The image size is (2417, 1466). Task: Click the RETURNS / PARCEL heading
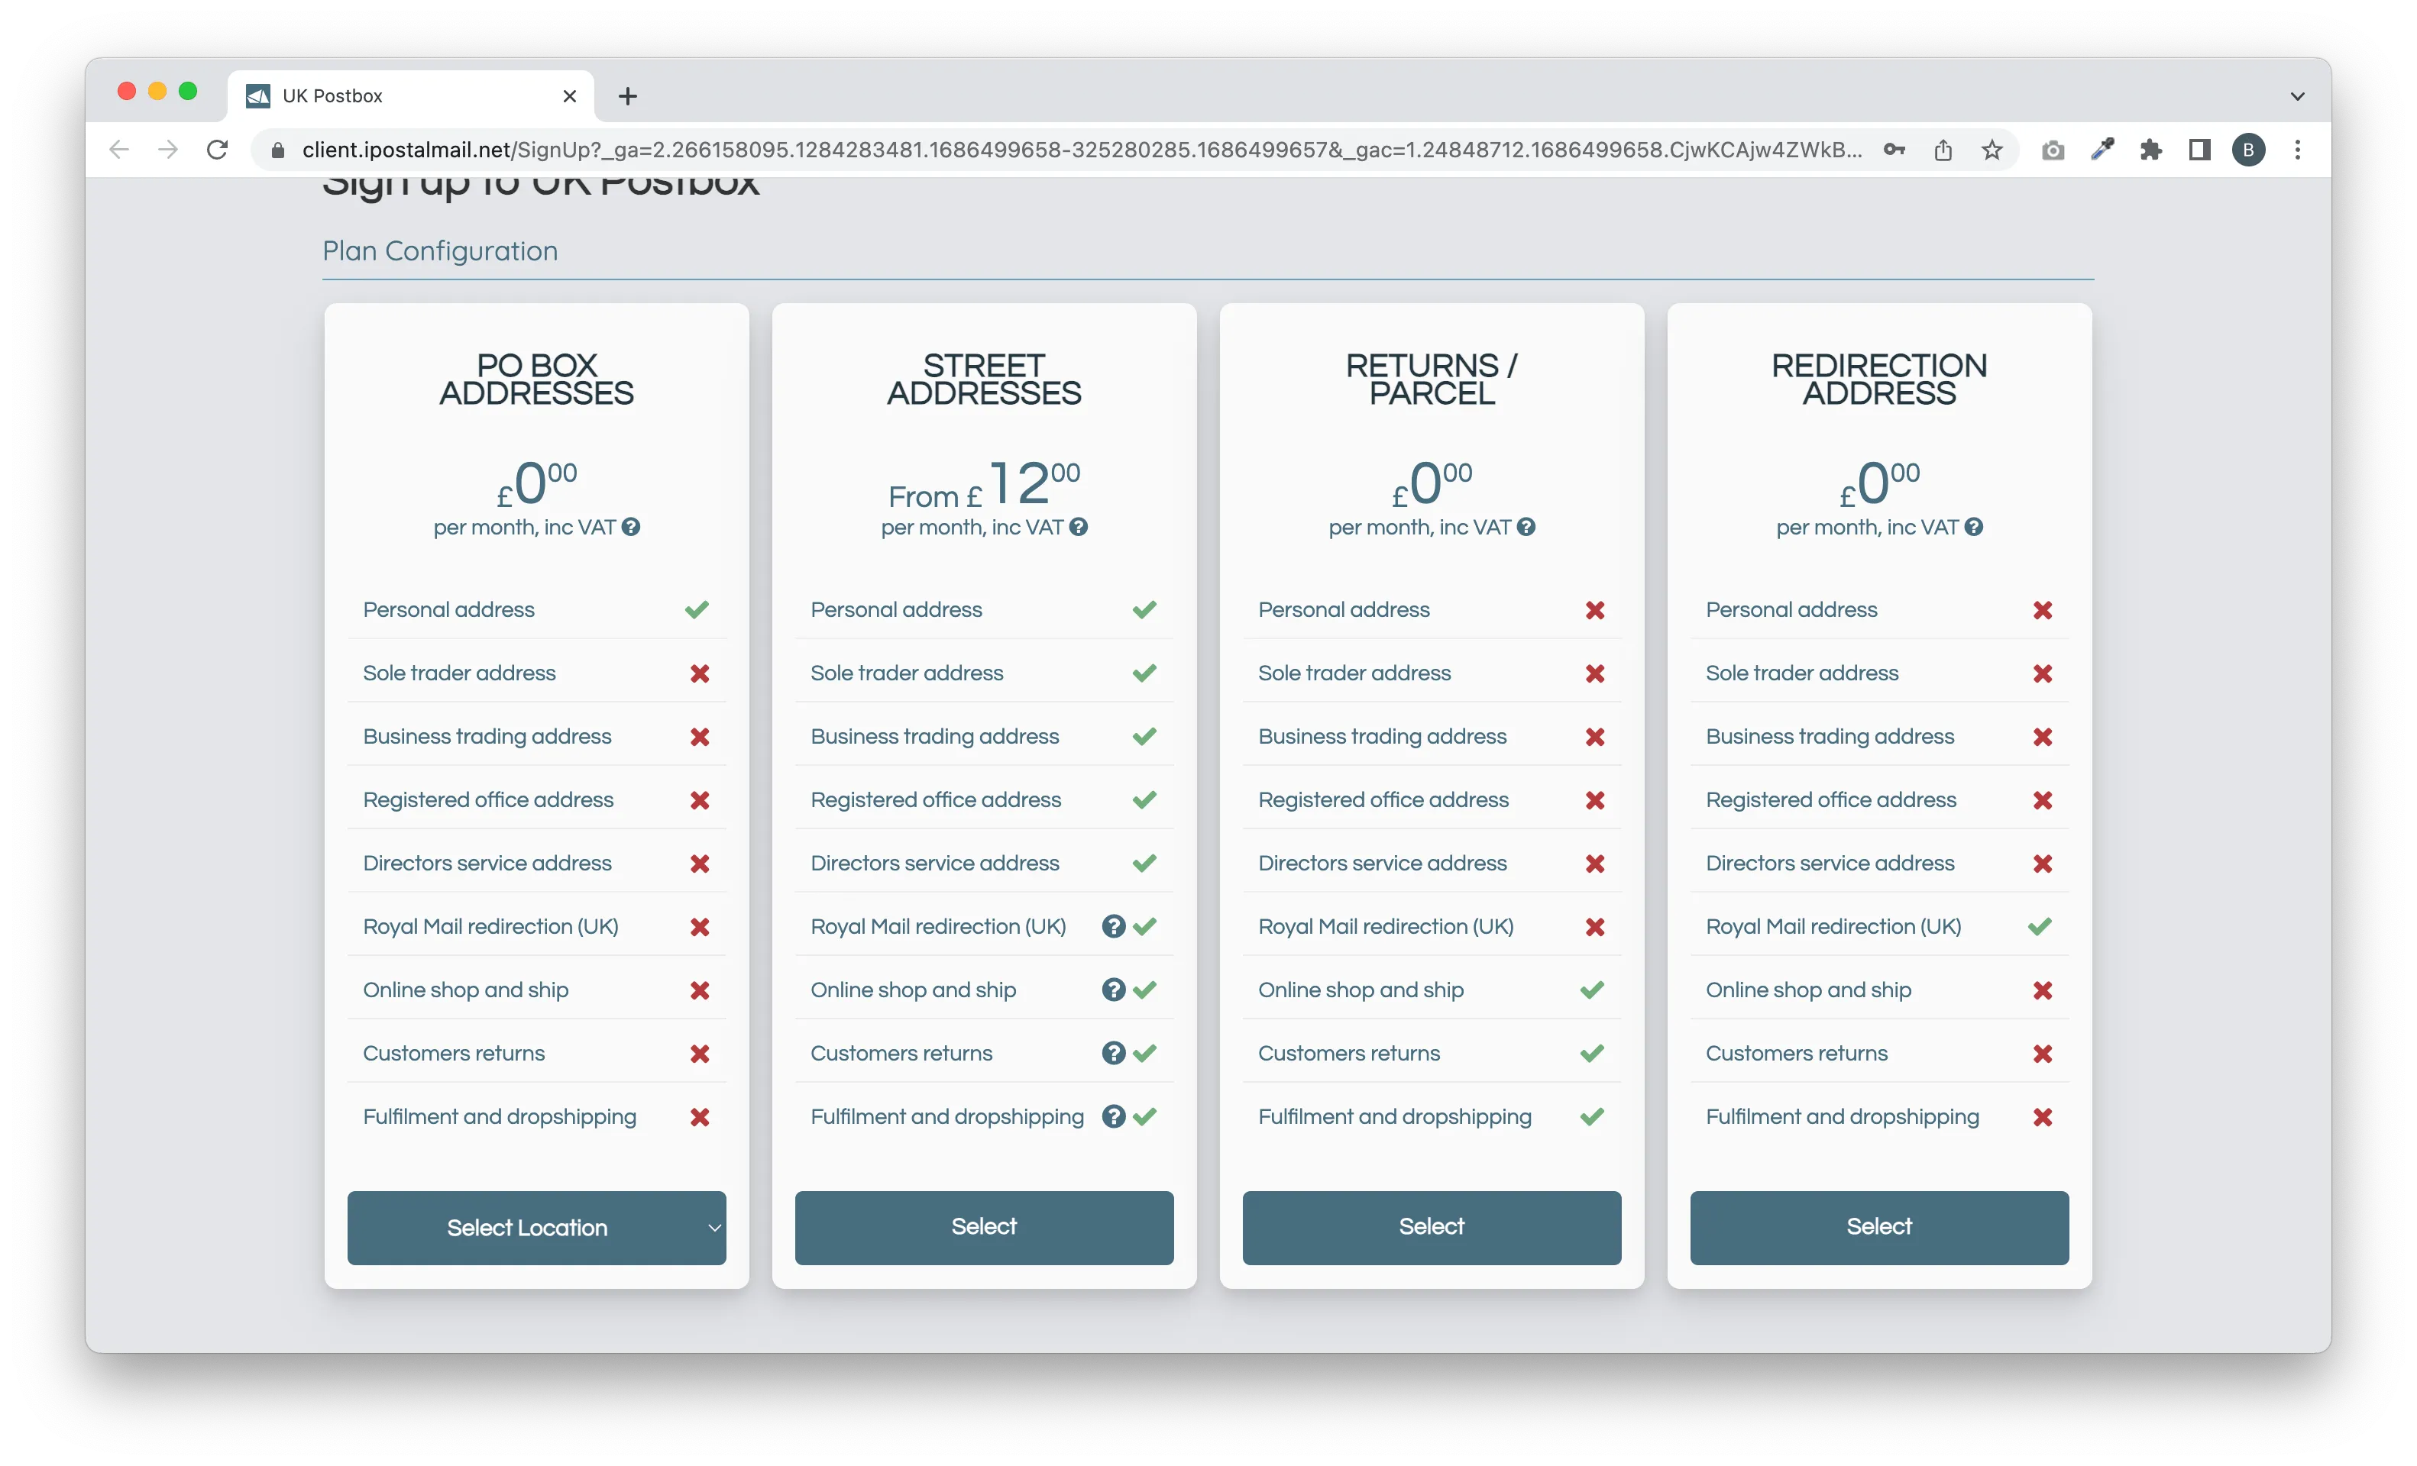1432,379
